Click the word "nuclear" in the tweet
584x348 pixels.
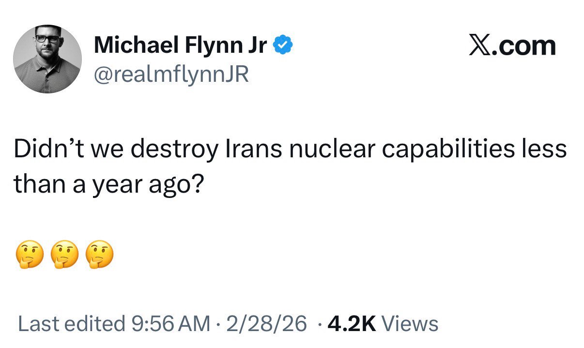(x=332, y=150)
